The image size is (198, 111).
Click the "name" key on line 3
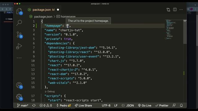coord(50,30)
